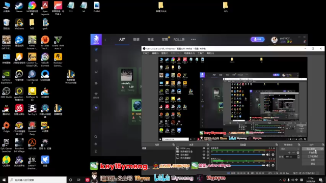Launch WeGame from the desktop
The width and height of the screenshot is (326, 183).
(19, 24)
